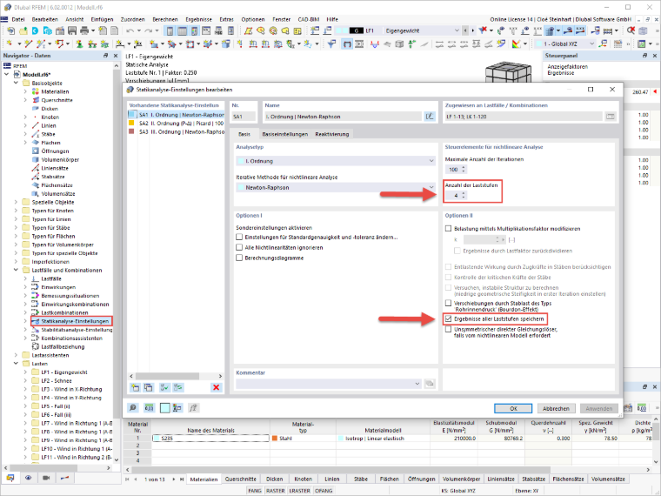Click the Anzahl der Laststufen stepper
Image resolution: width=661 pixels, height=496 pixels.
pyautogui.click(x=464, y=195)
